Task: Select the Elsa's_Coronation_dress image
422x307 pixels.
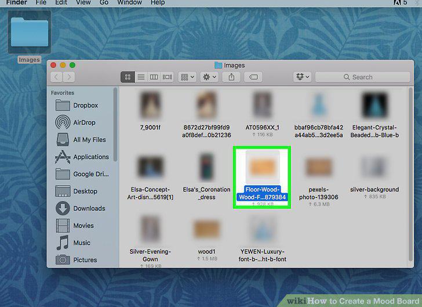Action: 206,167
